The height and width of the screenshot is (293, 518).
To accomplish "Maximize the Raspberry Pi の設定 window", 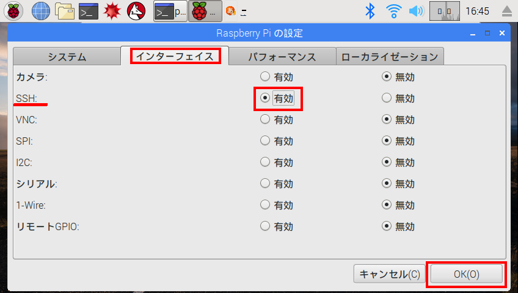I will [487, 34].
